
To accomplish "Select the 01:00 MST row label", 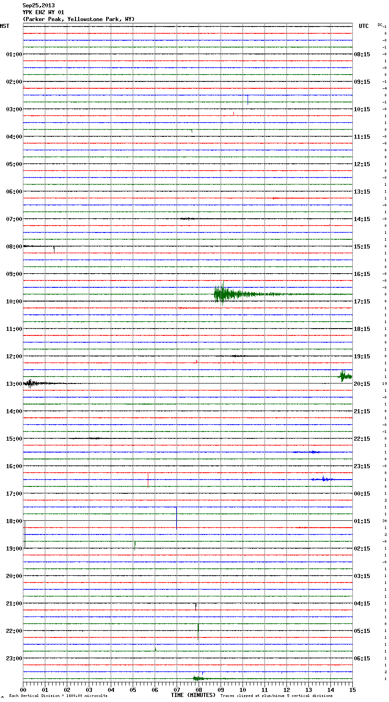I will click(14, 54).
